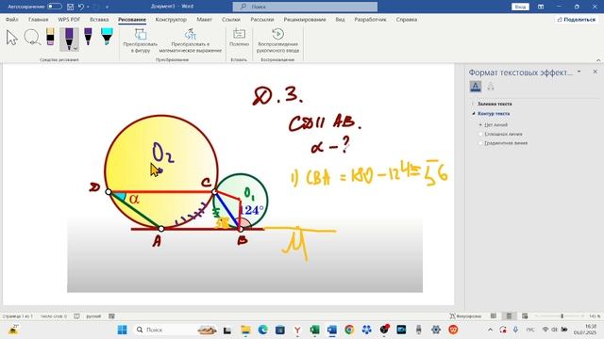This screenshot has width=604, height=339.
Task: Open Excel from the taskbar
Action: tap(314, 330)
